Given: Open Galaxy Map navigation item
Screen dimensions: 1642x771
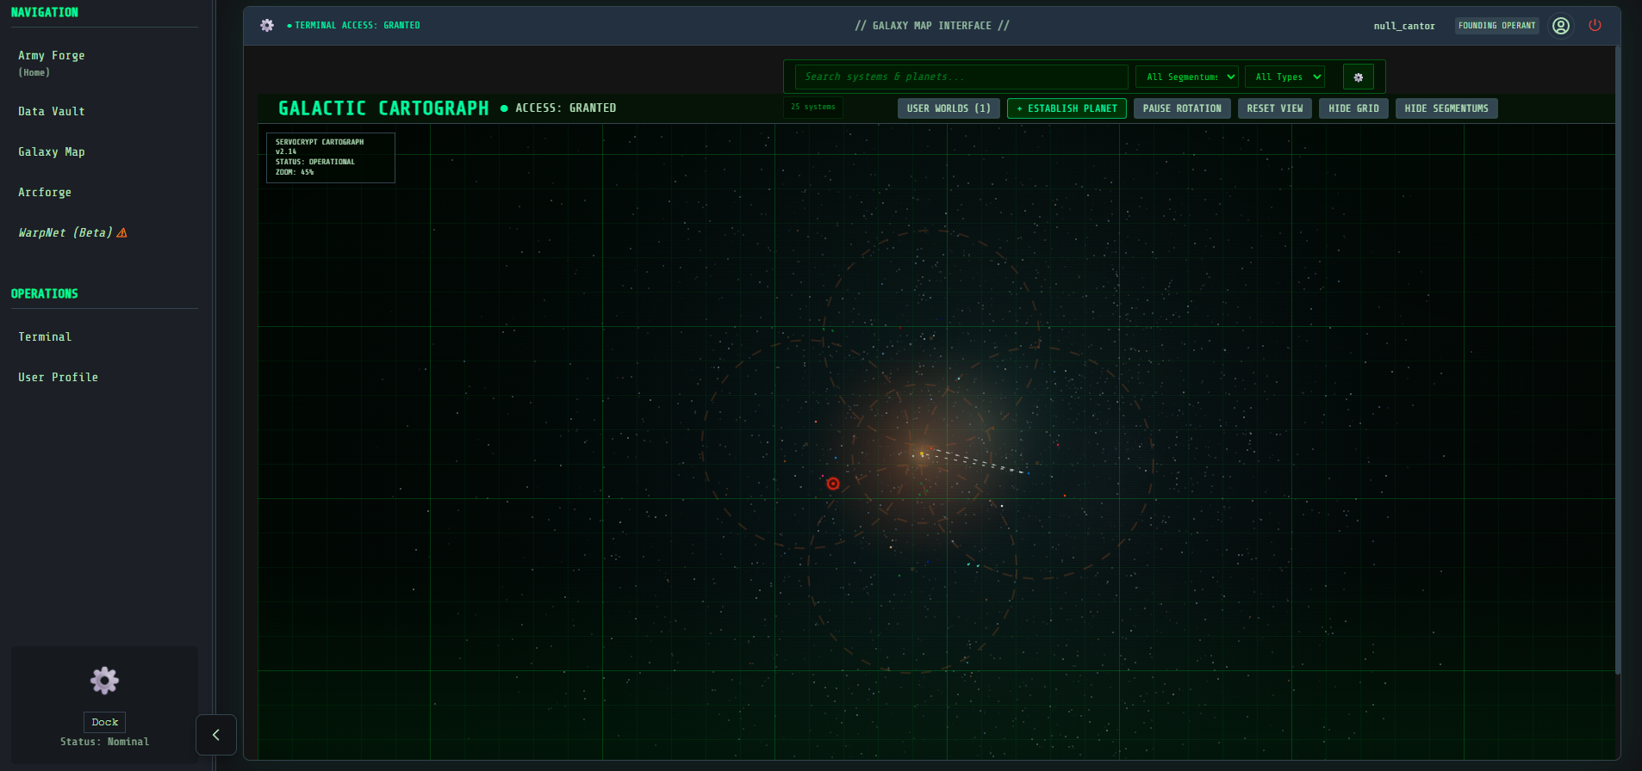Looking at the screenshot, I should 52,152.
